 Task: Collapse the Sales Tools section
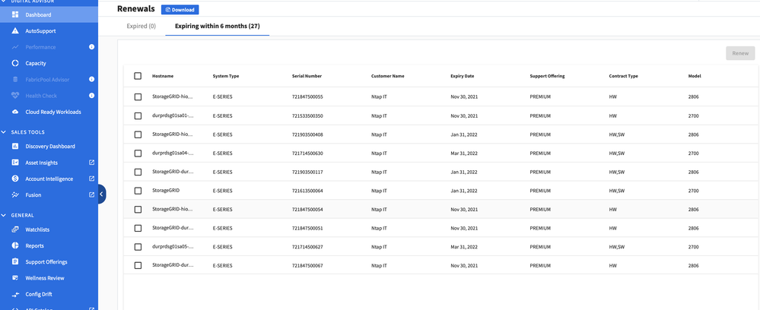click(x=4, y=131)
